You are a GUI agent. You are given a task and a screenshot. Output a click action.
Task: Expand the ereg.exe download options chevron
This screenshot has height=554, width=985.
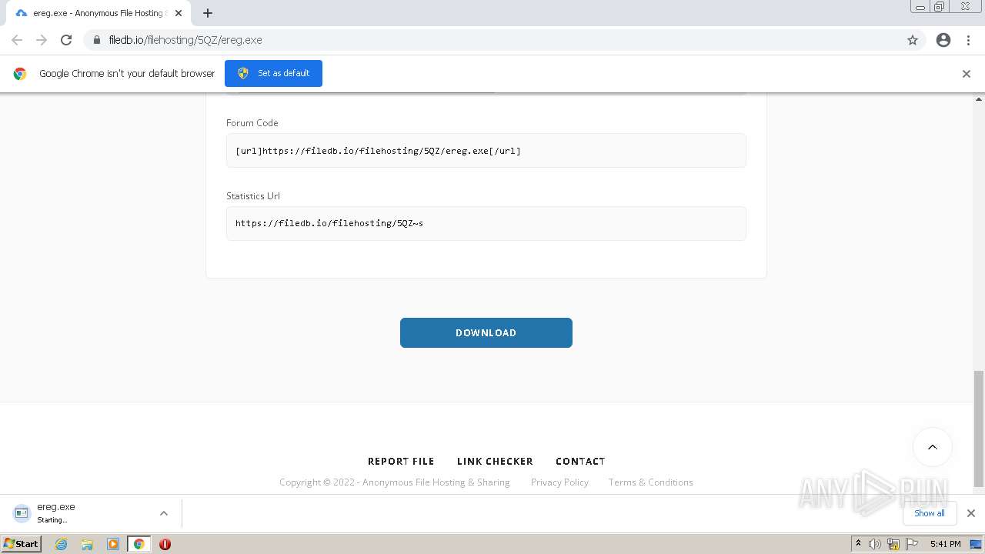tap(163, 513)
